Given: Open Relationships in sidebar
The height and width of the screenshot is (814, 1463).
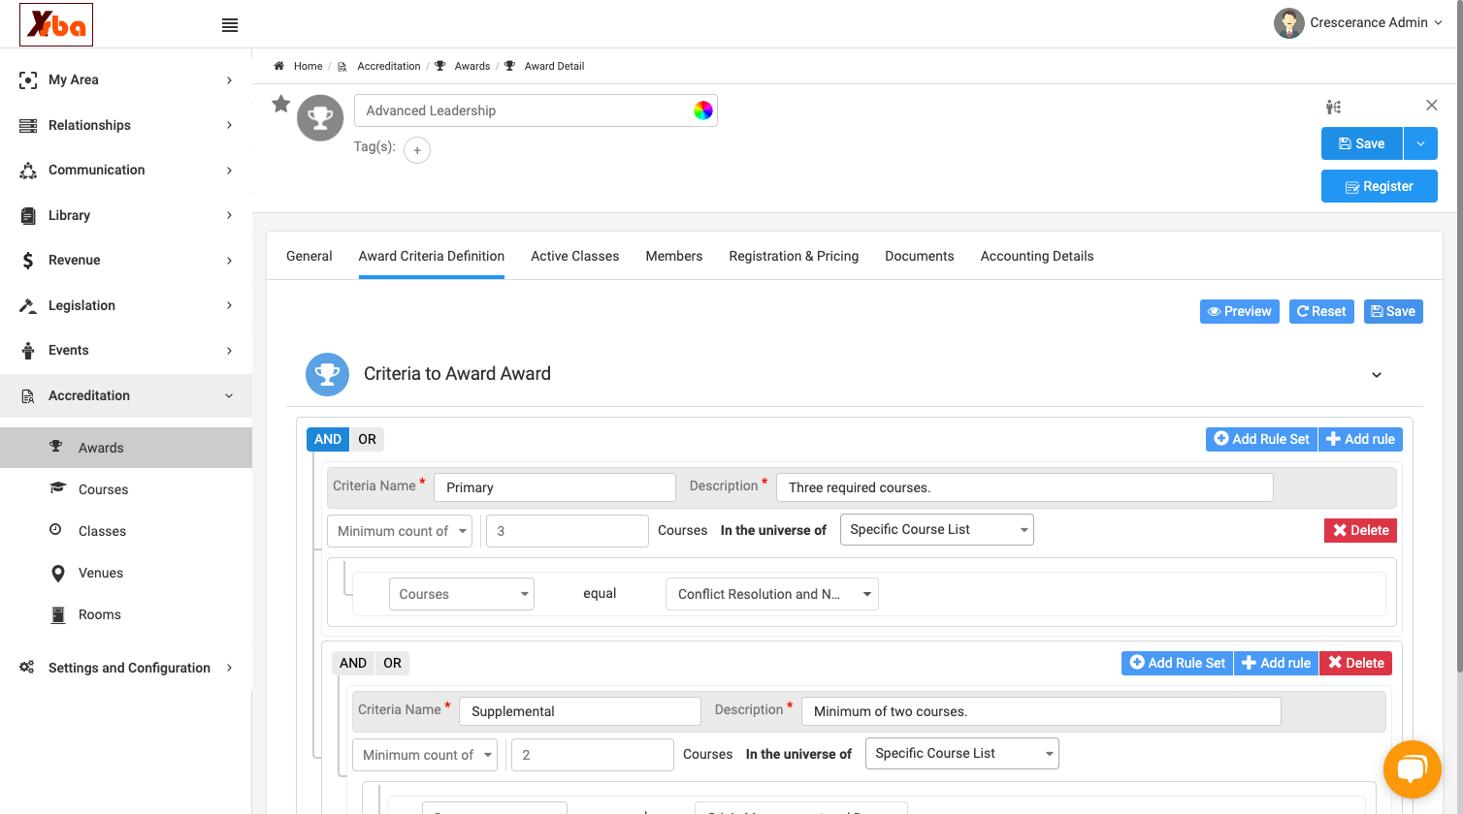Looking at the screenshot, I should pyautogui.click(x=126, y=125).
